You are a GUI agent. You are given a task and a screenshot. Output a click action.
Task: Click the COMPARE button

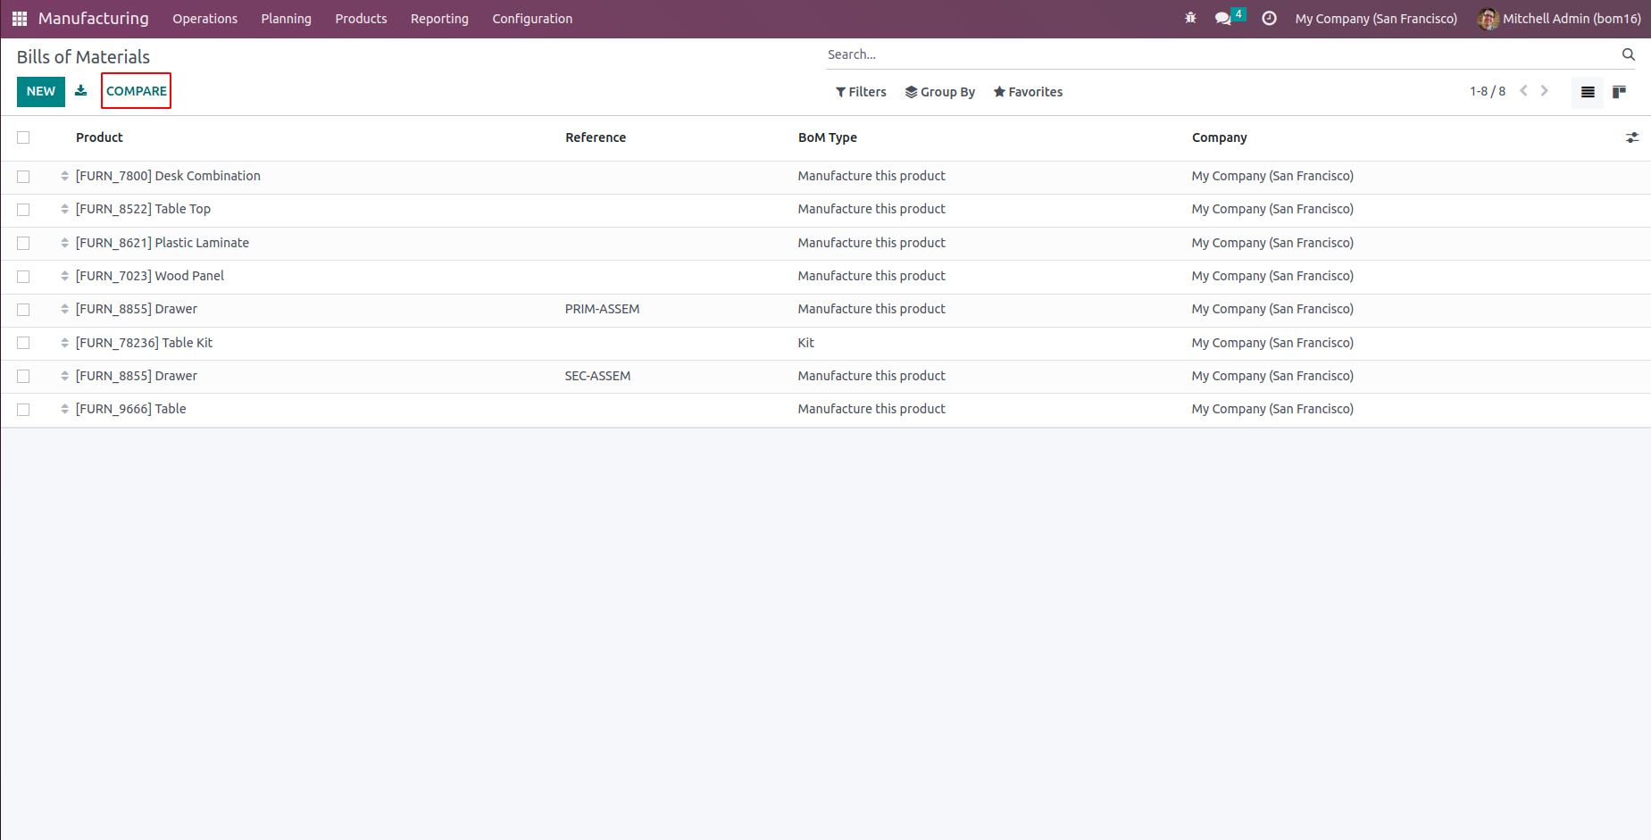(137, 91)
